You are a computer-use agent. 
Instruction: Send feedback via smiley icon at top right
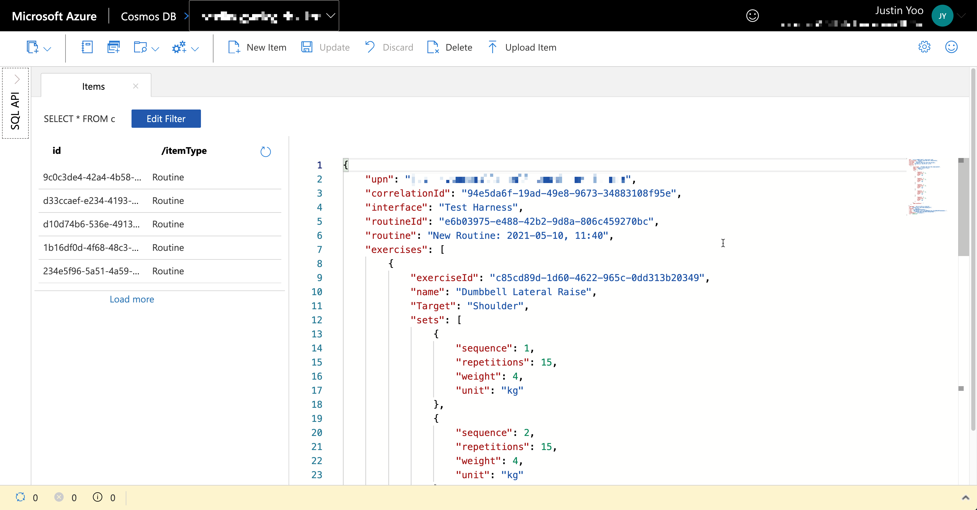pyautogui.click(x=951, y=47)
